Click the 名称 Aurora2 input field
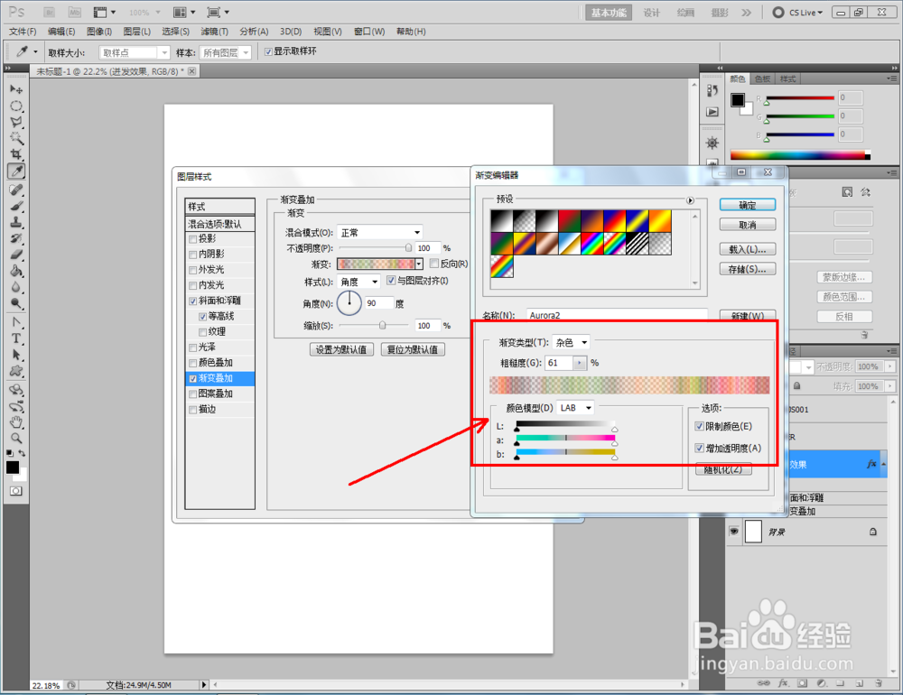The image size is (903, 695). [617, 315]
